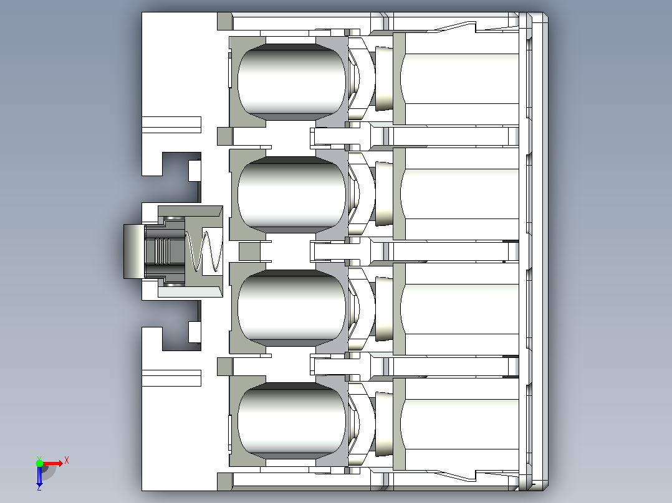
Task: Click the red X axis arrow on the triad
Action: (53, 463)
